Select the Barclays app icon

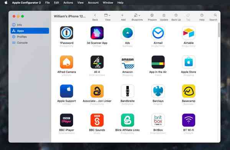158,91
